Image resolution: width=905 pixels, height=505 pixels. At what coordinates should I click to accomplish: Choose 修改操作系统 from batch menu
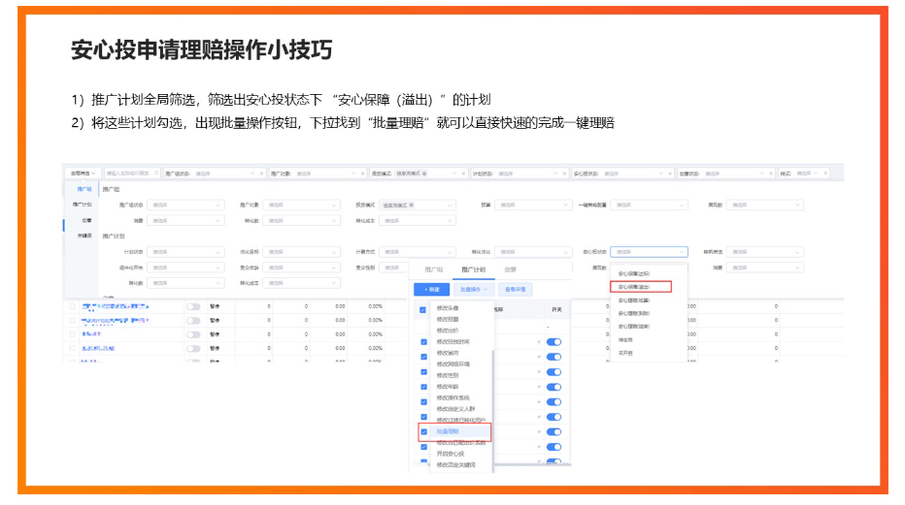(x=453, y=398)
